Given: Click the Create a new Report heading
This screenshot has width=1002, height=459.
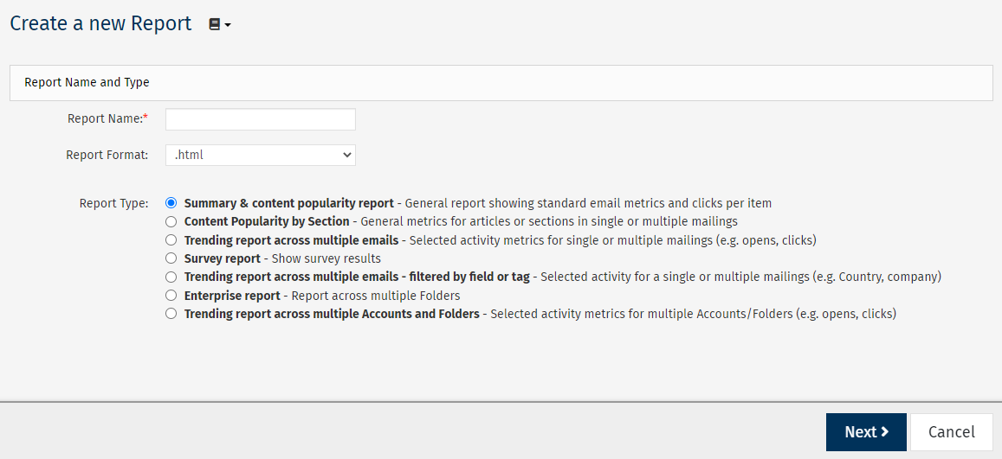Looking at the screenshot, I should click(100, 23).
